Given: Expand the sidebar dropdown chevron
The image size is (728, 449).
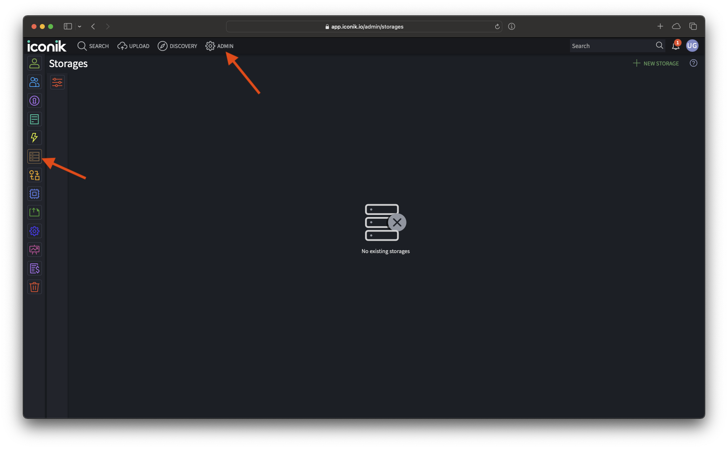Looking at the screenshot, I should [80, 27].
